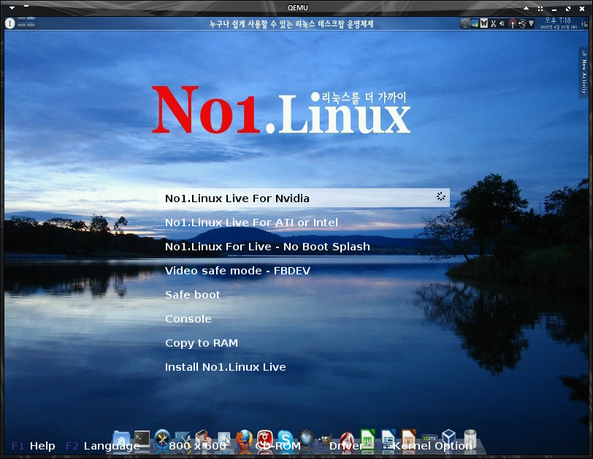This screenshot has width=593, height=459.
Task: Open the wireless network tray icon
Action: coord(512,23)
